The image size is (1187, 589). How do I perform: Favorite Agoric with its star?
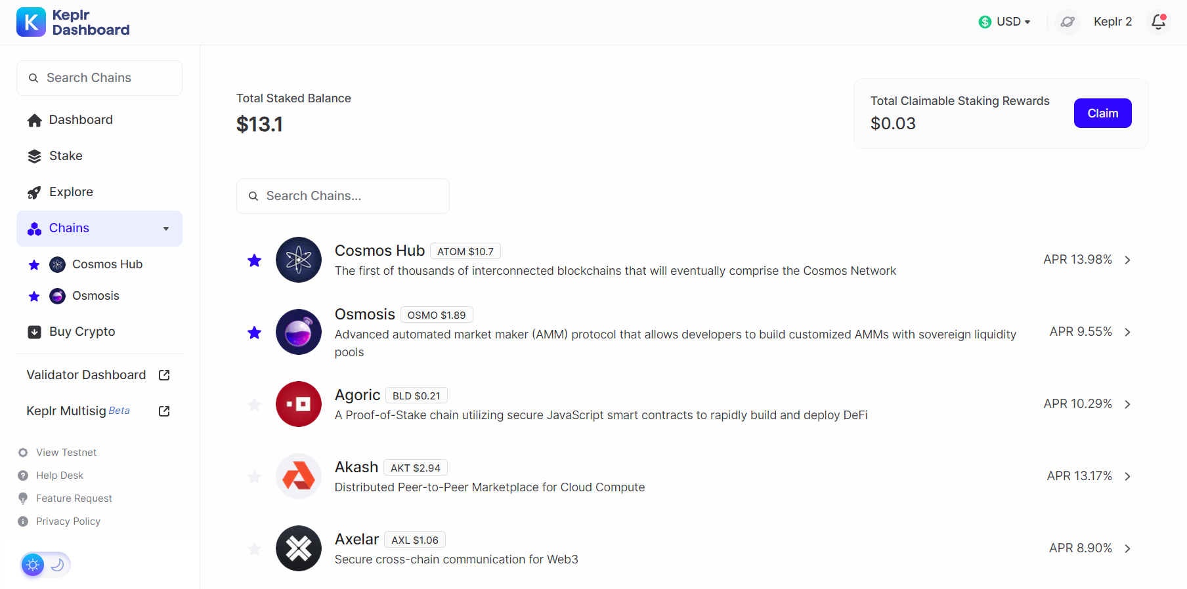coord(255,405)
